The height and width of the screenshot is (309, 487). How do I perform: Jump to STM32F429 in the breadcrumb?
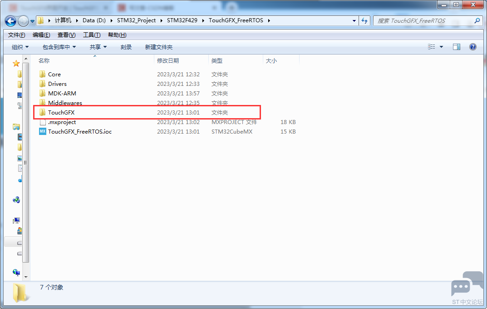(x=182, y=20)
